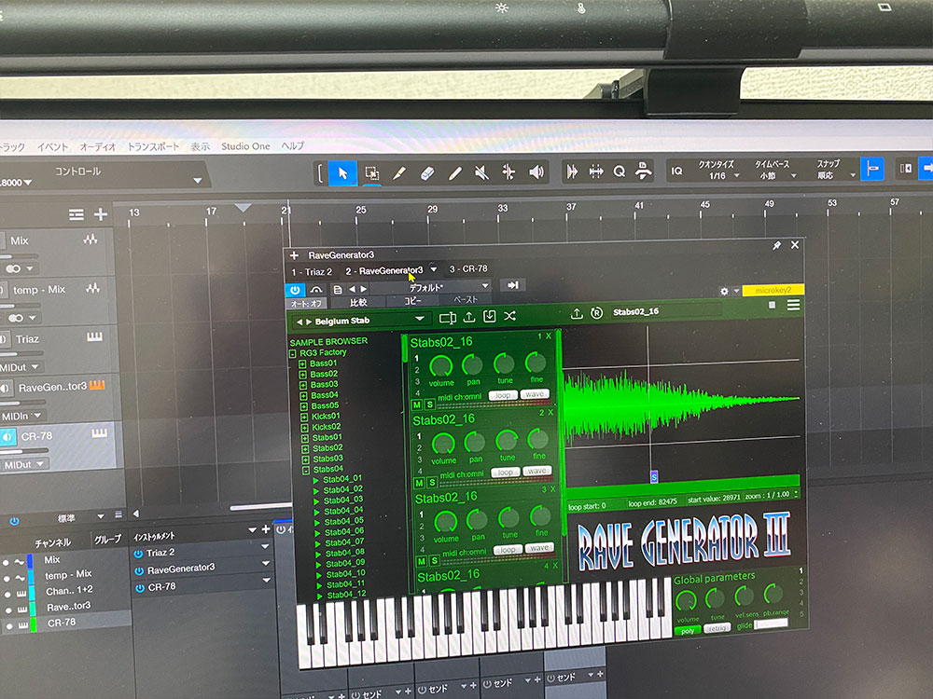This screenshot has width=933, height=699.
Task: Activate the Listen speaker tool
Action: point(536,172)
